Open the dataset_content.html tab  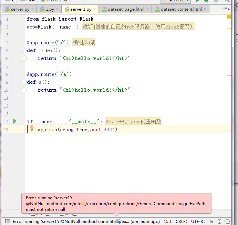click(180, 9)
